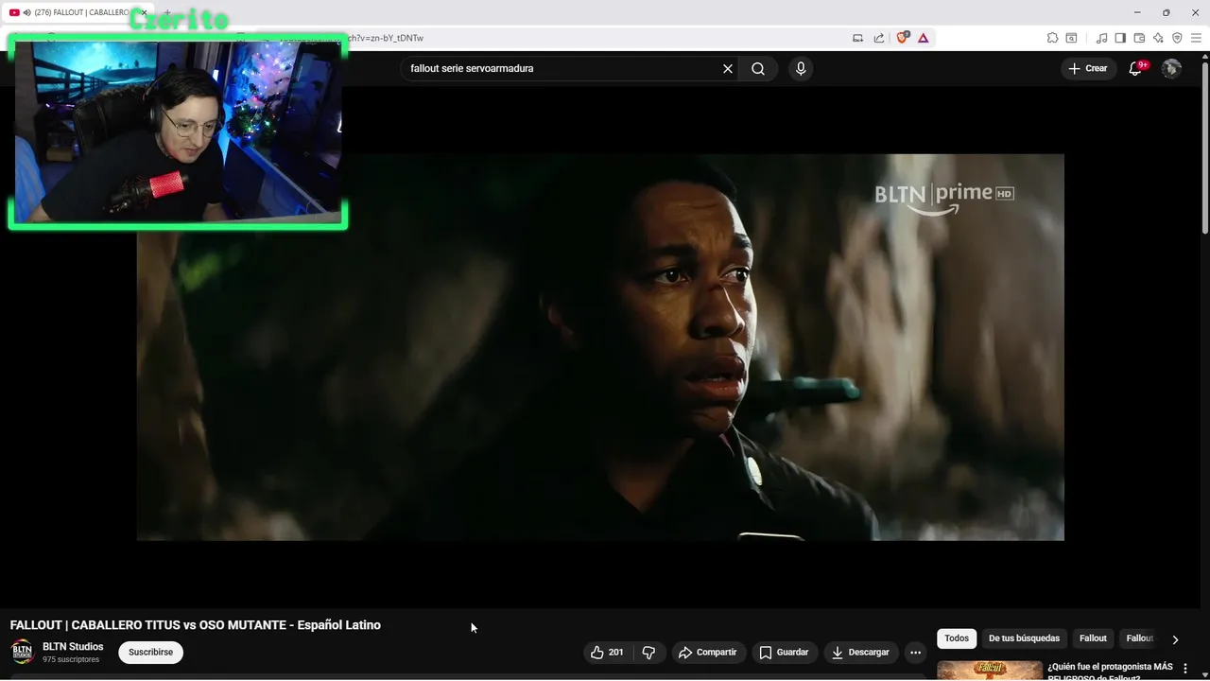Open browser extensions puzzle icon
This screenshot has height=681, width=1210.
(x=1052, y=38)
